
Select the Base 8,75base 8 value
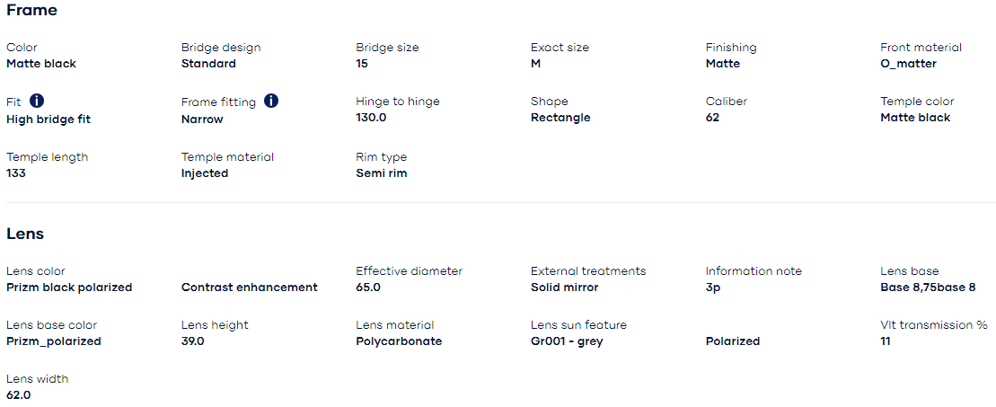click(928, 288)
